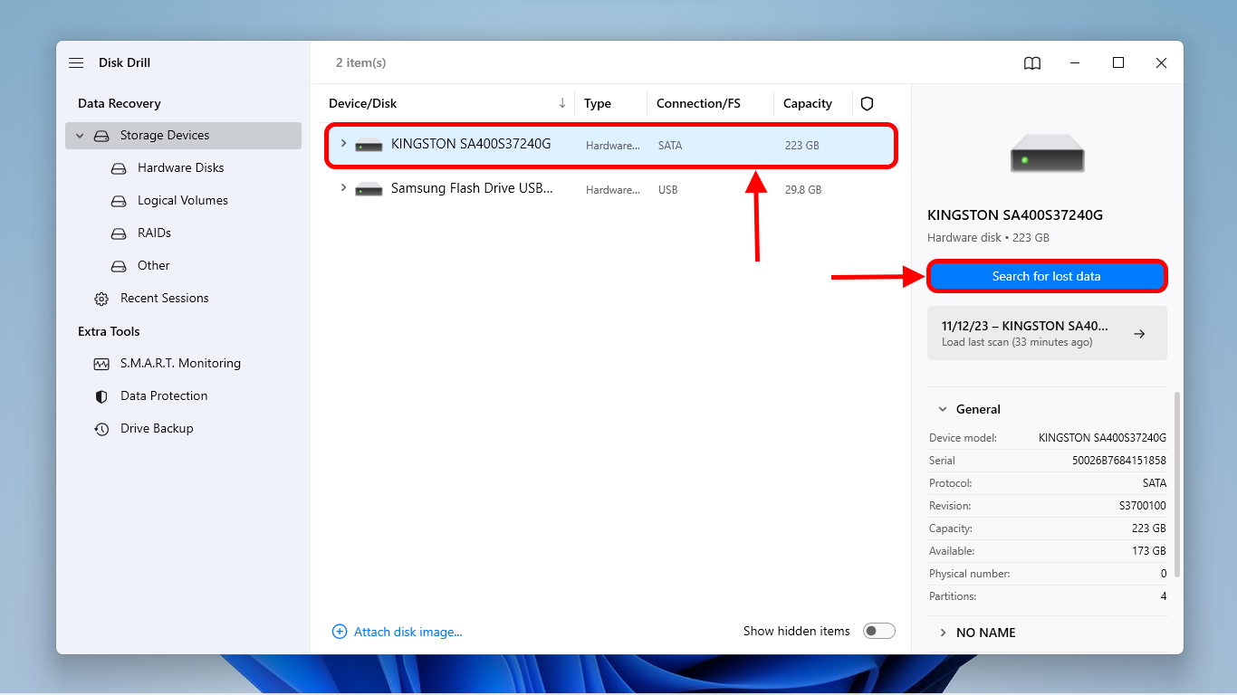1237x695 pixels.
Task: Click the RAIDs disk icon
Action: 119,233
